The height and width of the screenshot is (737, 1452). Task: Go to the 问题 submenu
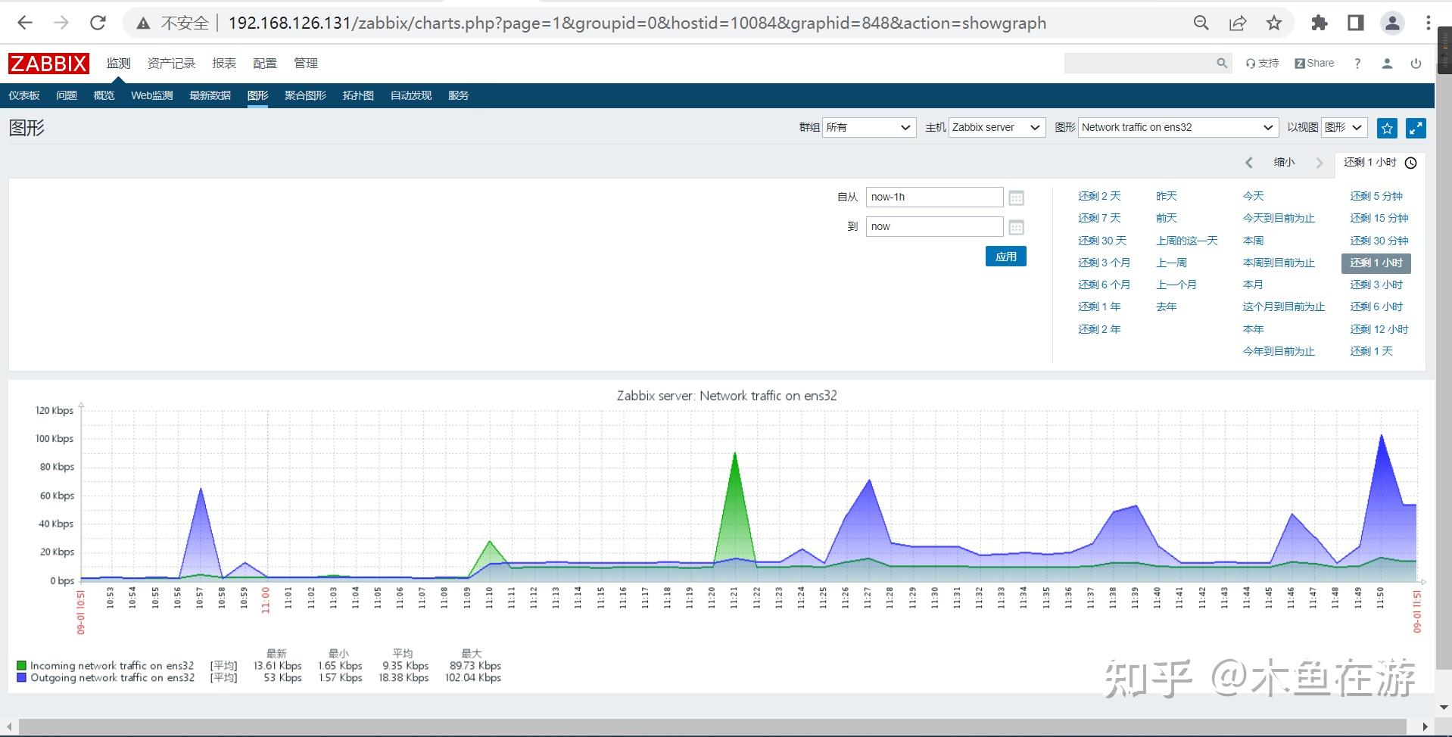(67, 95)
